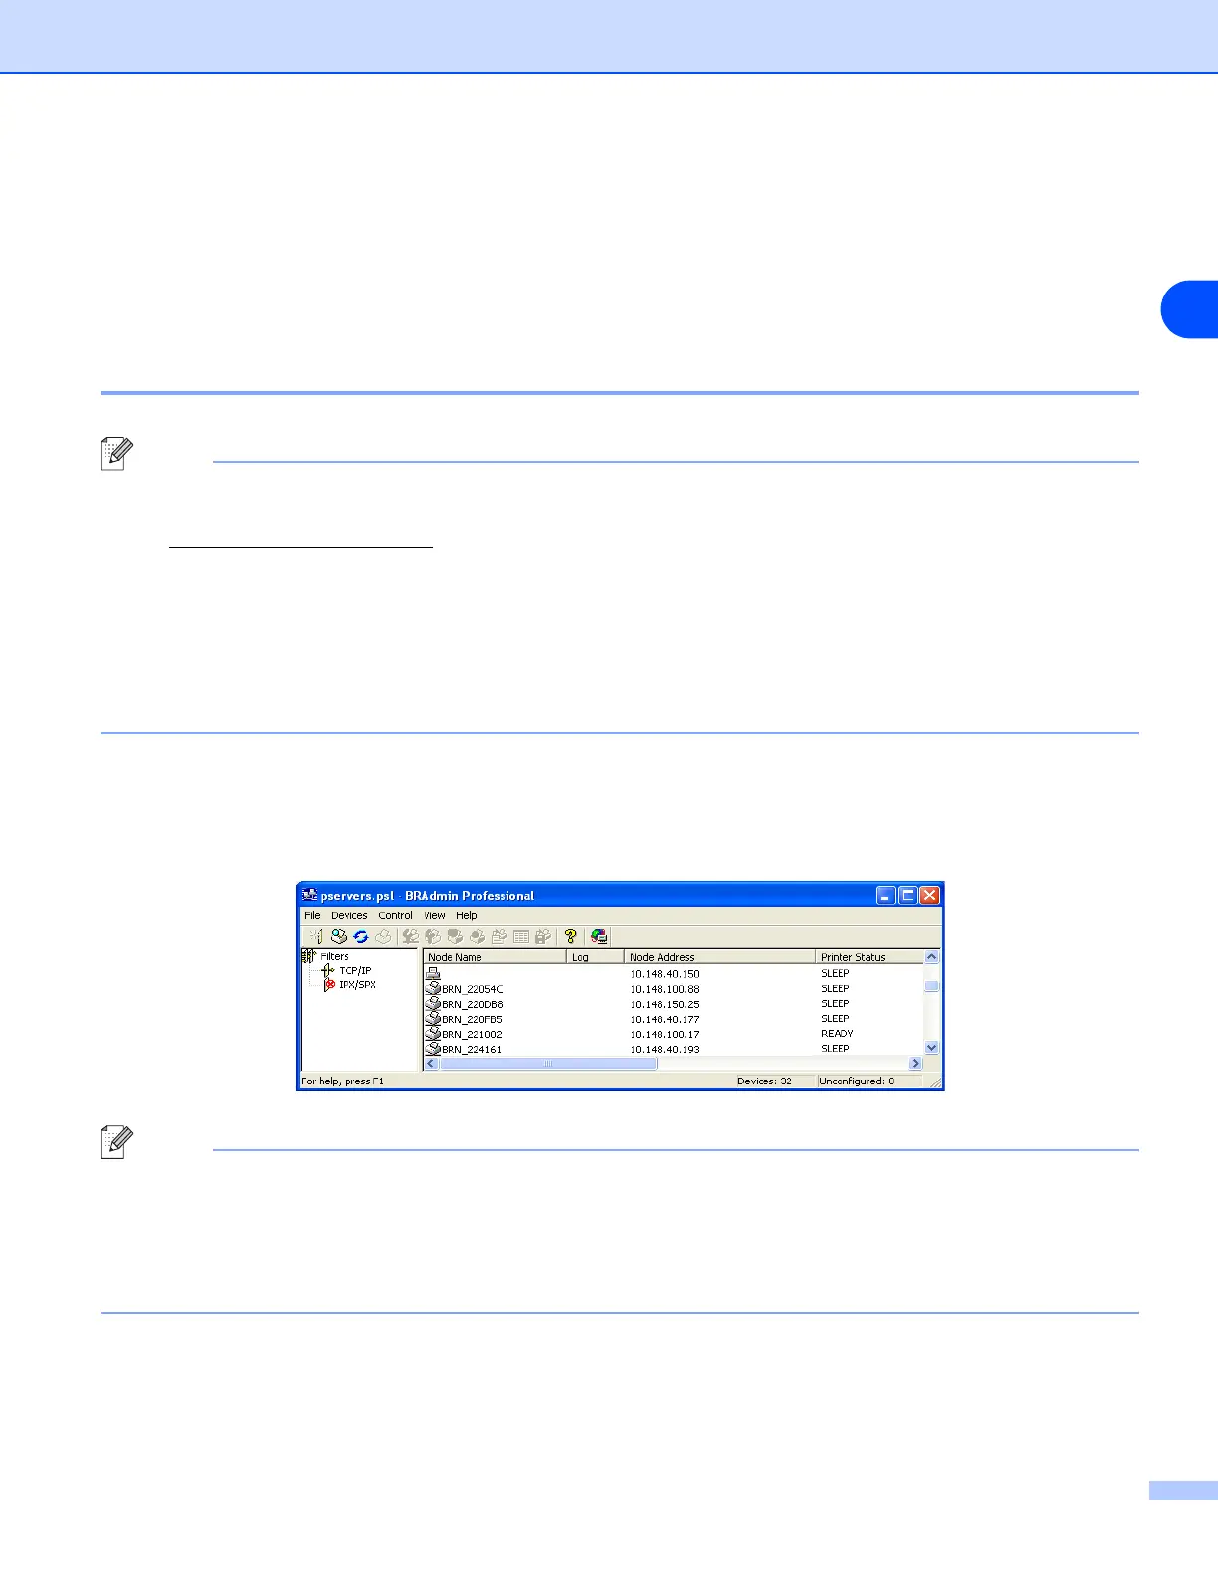Image resolution: width=1218 pixels, height=1572 pixels.
Task: Close the BRAdmin Professional window
Action: pos(929,895)
